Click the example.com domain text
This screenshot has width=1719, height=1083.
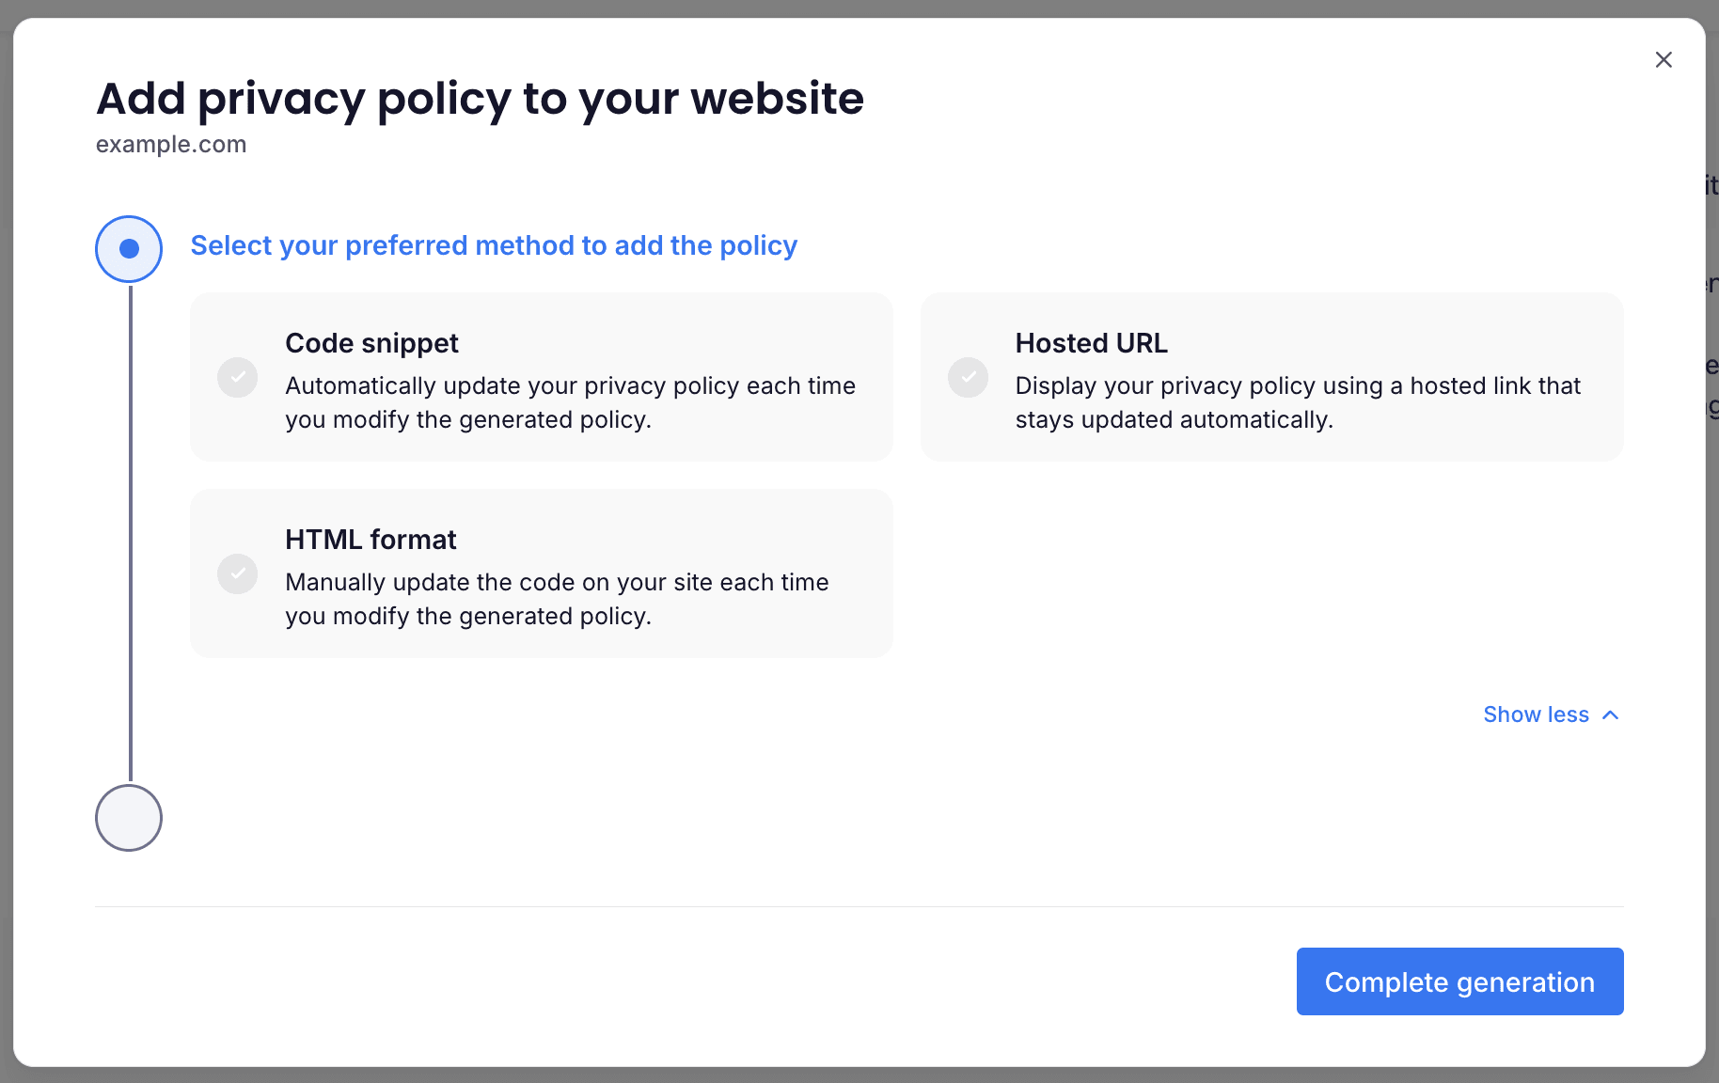pyautogui.click(x=171, y=144)
